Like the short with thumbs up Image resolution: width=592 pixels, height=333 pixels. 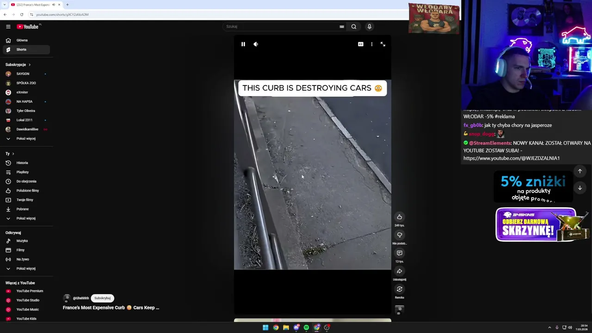pyautogui.click(x=400, y=217)
